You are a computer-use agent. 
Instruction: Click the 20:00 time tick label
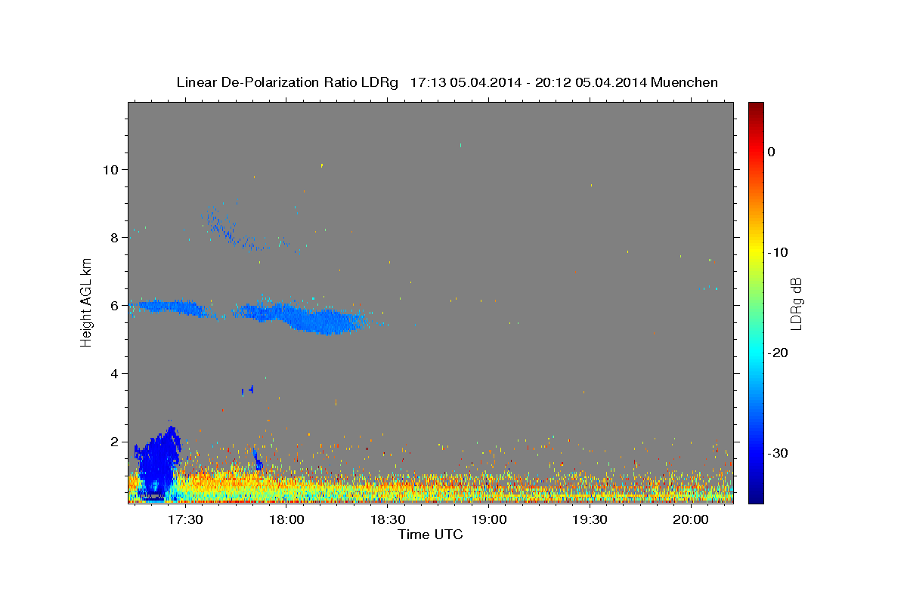pyautogui.click(x=691, y=519)
